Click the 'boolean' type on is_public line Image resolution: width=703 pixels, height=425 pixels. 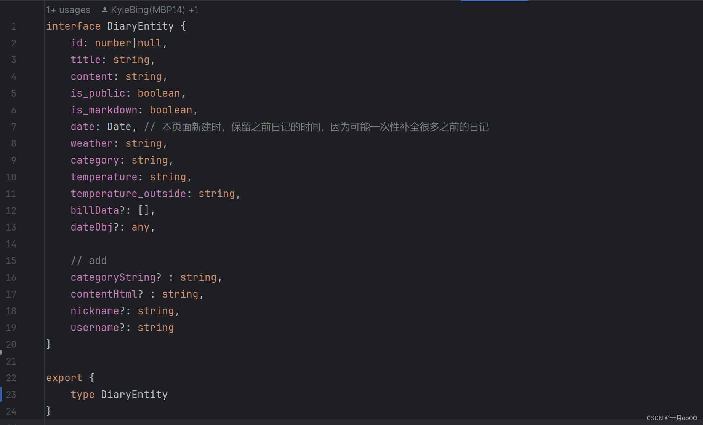[159, 93]
